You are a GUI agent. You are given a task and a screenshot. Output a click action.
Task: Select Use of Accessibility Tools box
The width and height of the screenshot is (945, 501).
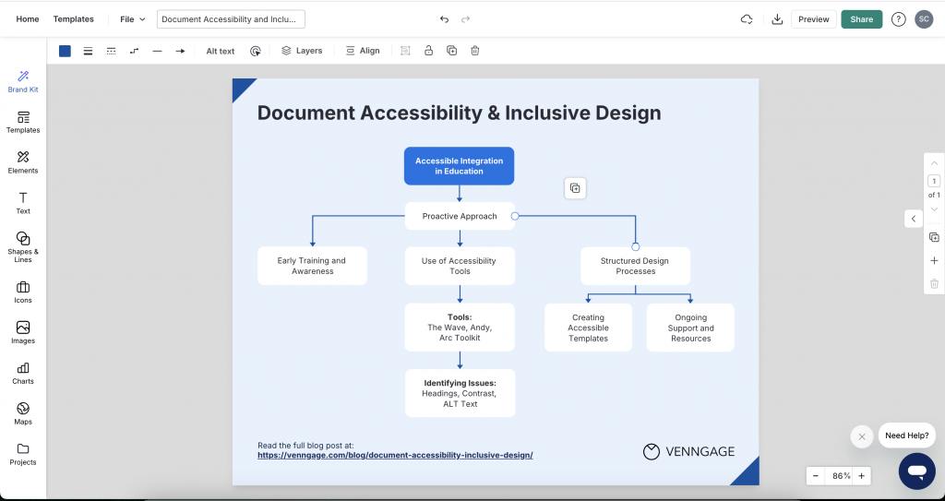(x=460, y=266)
